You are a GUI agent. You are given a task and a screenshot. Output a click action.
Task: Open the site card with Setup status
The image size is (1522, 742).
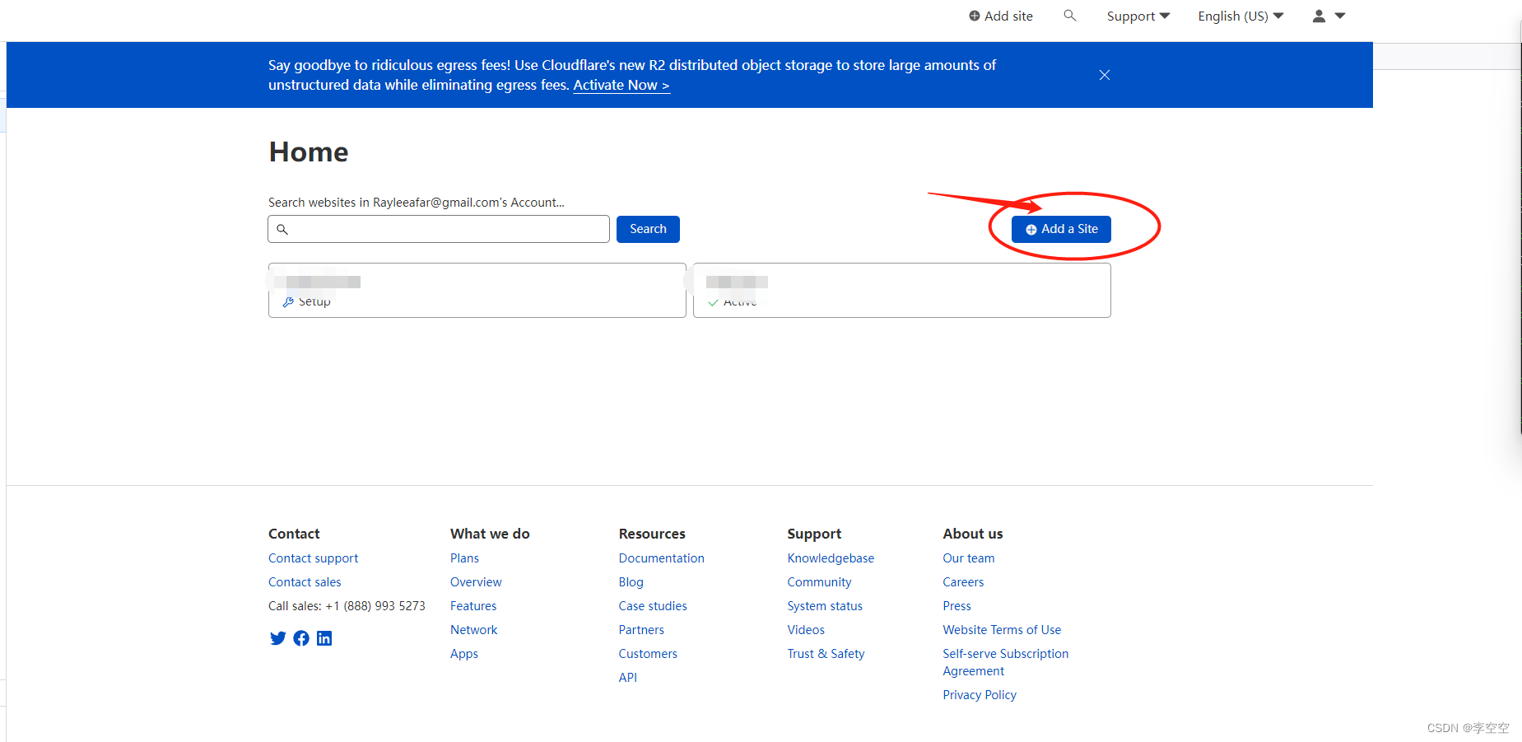click(477, 290)
